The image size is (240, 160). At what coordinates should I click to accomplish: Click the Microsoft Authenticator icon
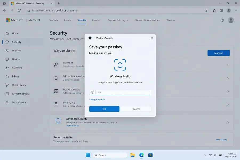(56, 78)
